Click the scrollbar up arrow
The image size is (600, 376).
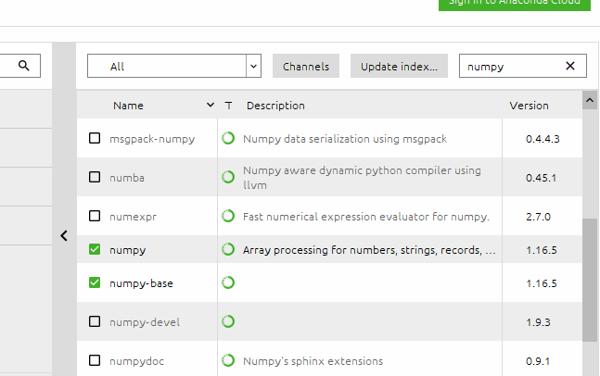point(590,100)
